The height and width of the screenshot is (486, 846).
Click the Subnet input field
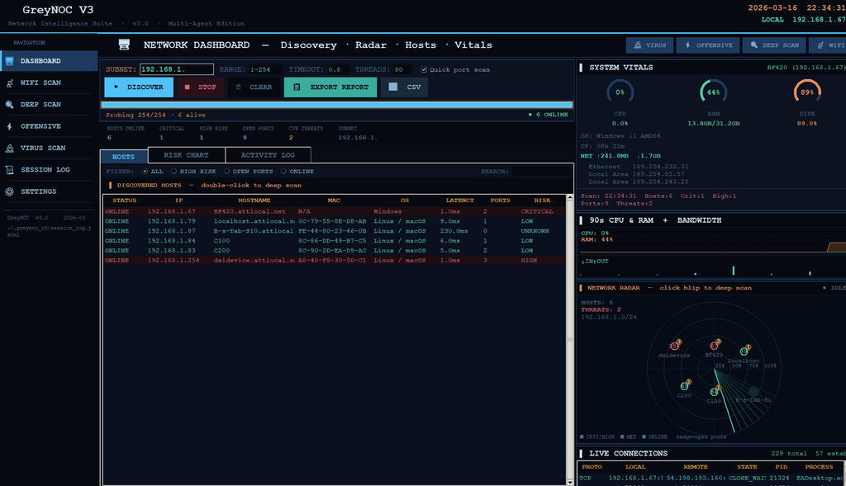pos(176,70)
